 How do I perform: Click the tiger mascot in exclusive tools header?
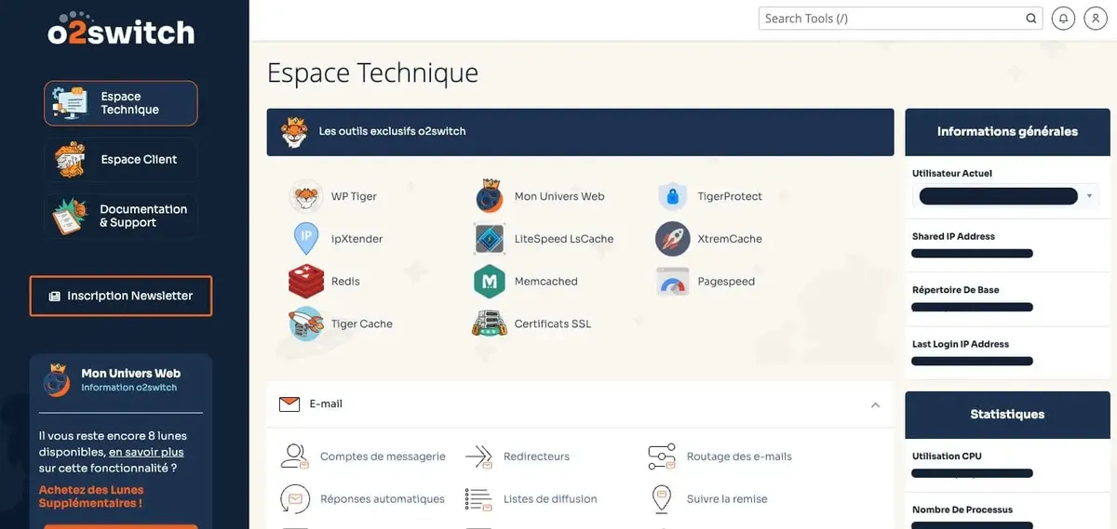click(294, 132)
